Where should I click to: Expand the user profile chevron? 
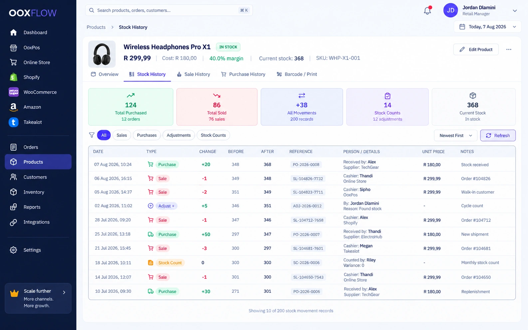pos(515,11)
